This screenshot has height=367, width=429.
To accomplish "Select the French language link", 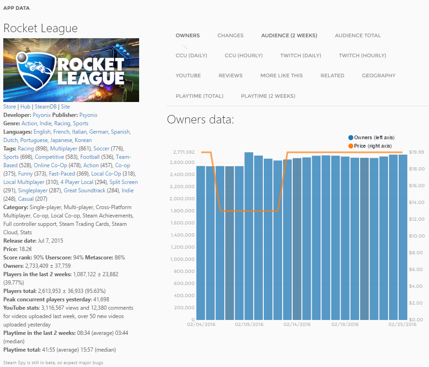I will (x=61, y=132).
